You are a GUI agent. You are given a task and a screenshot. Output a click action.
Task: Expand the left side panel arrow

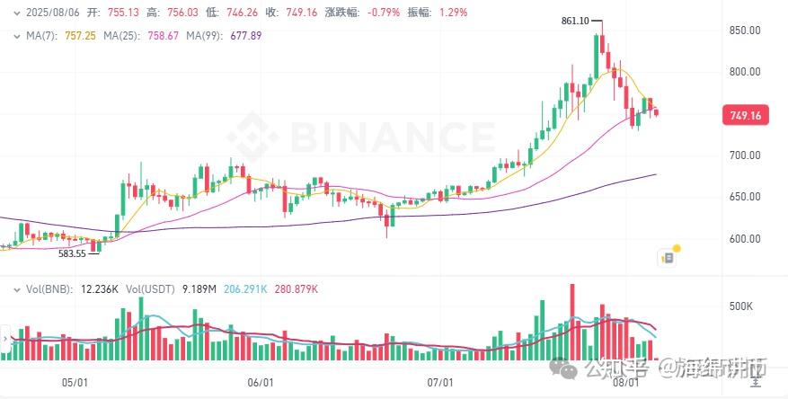(x=4, y=340)
